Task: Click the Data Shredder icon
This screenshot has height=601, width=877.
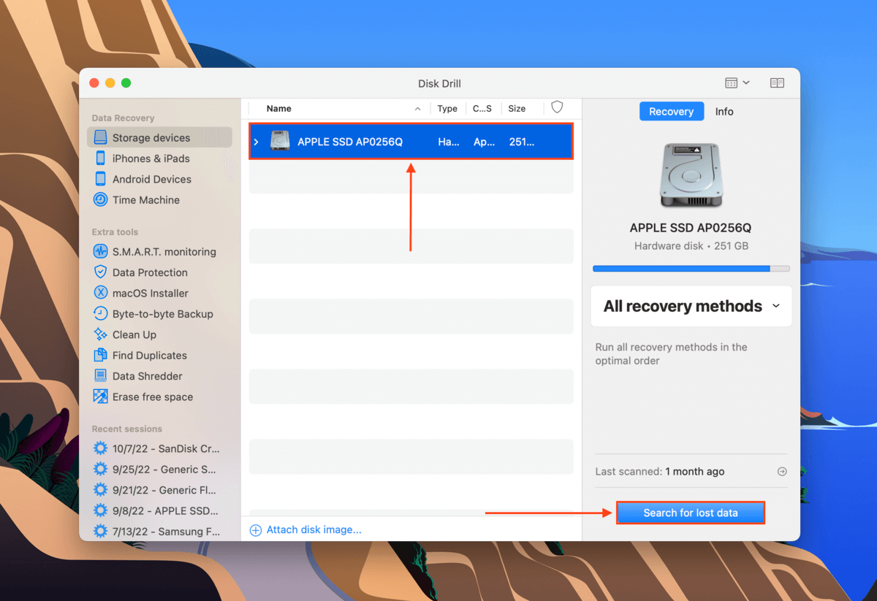Action: [x=100, y=376]
